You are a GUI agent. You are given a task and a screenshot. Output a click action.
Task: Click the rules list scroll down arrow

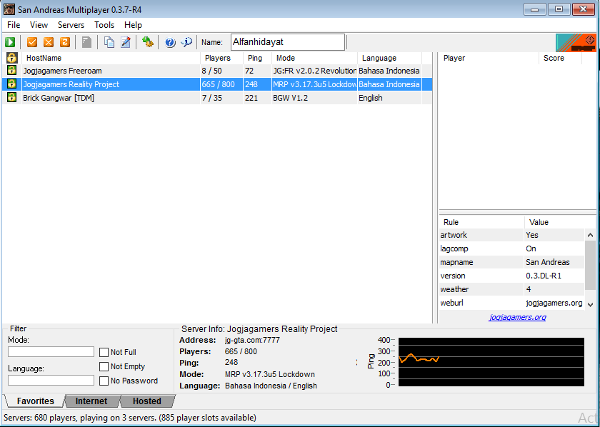[x=590, y=305]
